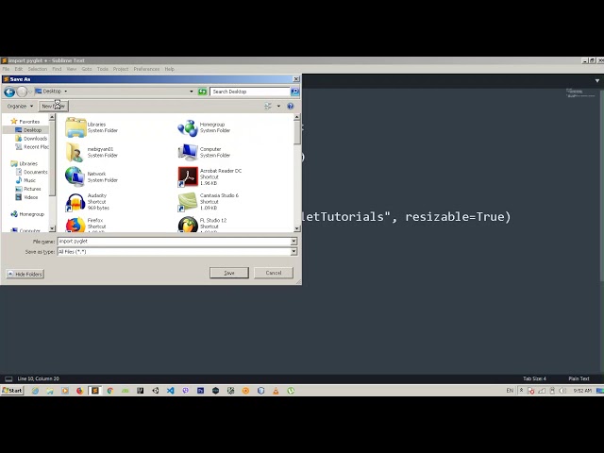This screenshot has width=604, height=453.
Task: Open the address bar history dropdown
Action: [192, 92]
